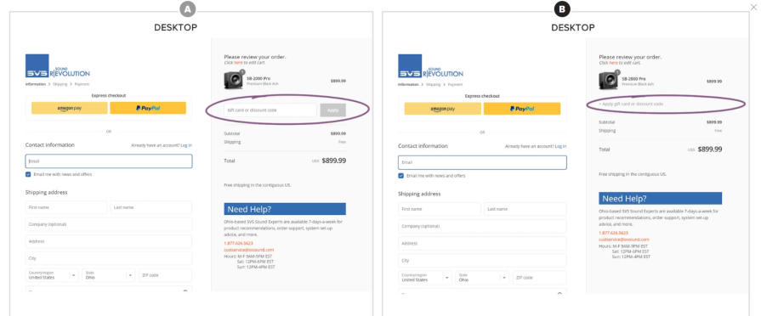The height and width of the screenshot is (316, 761).
Task: Open Country/region dropdown in variant B
Action: [425, 278]
